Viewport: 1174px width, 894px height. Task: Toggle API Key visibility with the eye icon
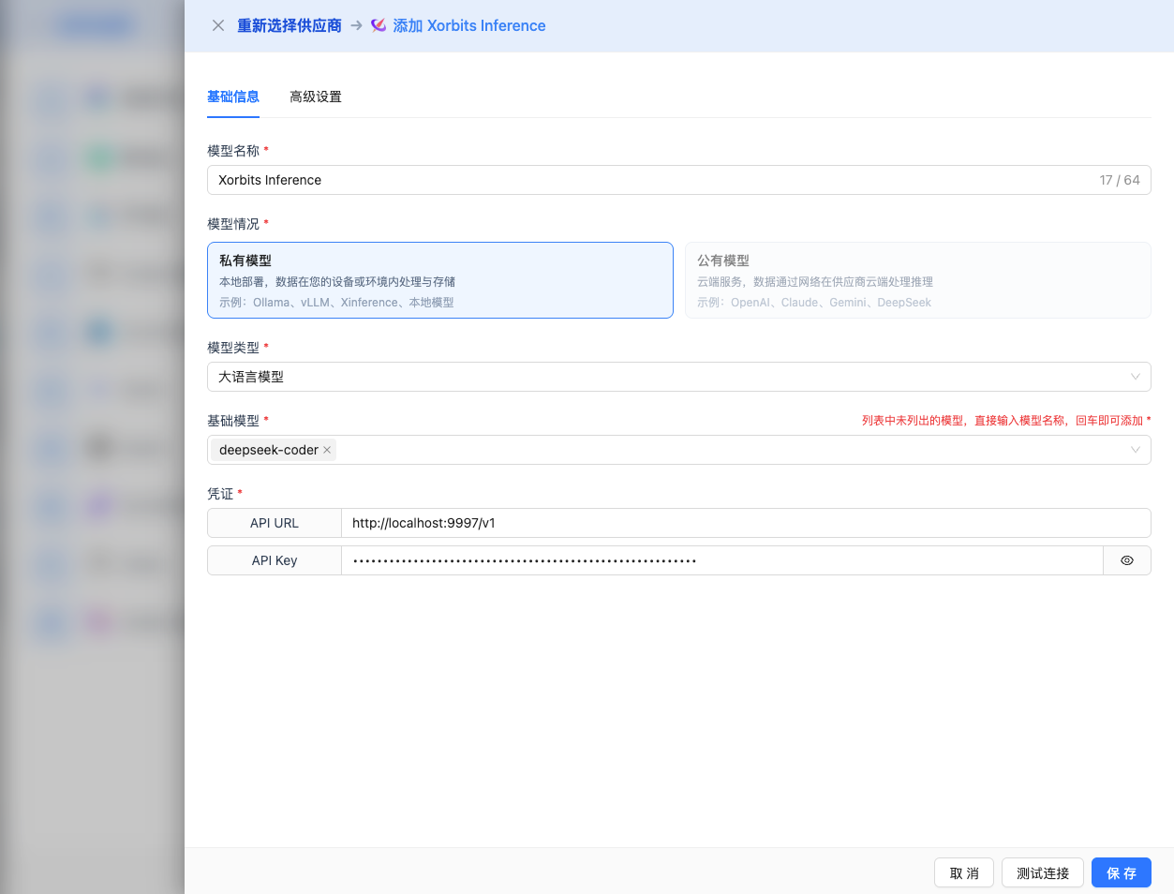[1127, 560]
